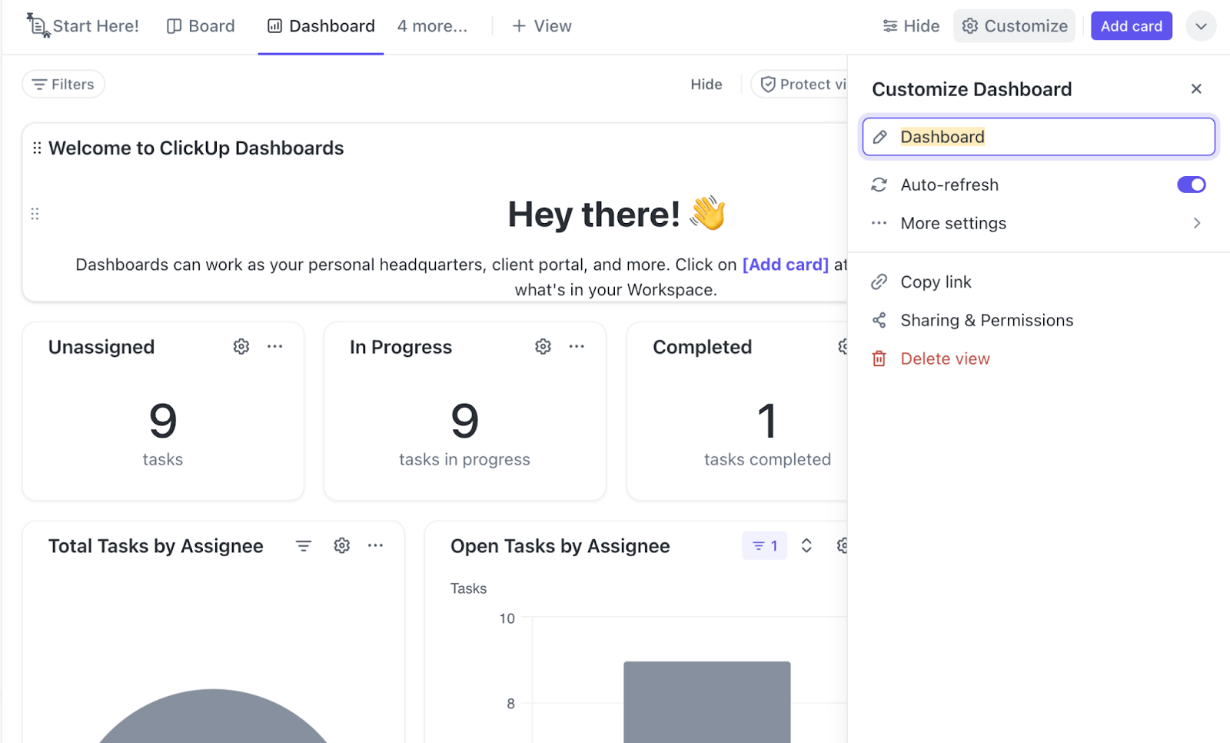Open Sharing & Permissions
1230x743 pixels.
(986, 320)
